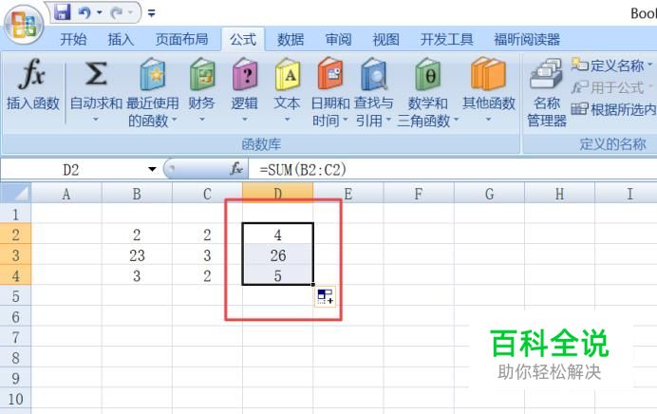This screenshot has height=414, width=657.
Task: Select row 7 header
Action: [15, 337]
